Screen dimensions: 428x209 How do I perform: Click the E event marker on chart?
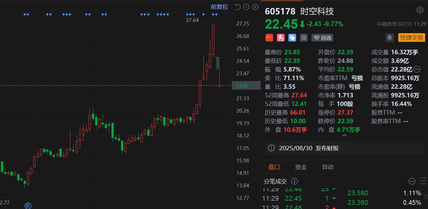click(x=28, y=206)
